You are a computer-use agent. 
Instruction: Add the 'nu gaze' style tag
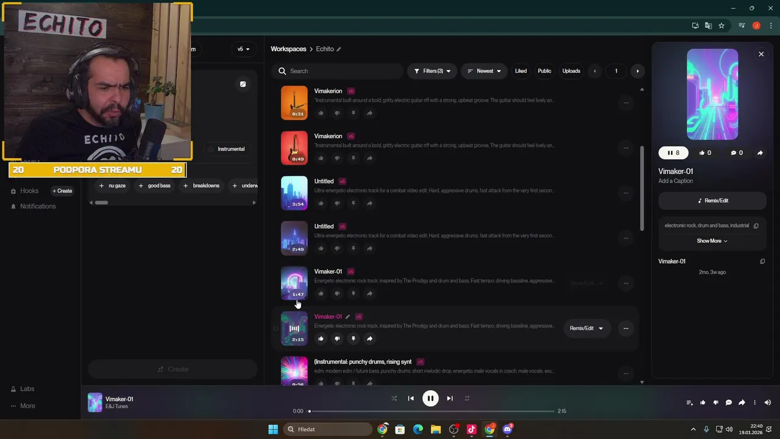(x=112, y=185)
